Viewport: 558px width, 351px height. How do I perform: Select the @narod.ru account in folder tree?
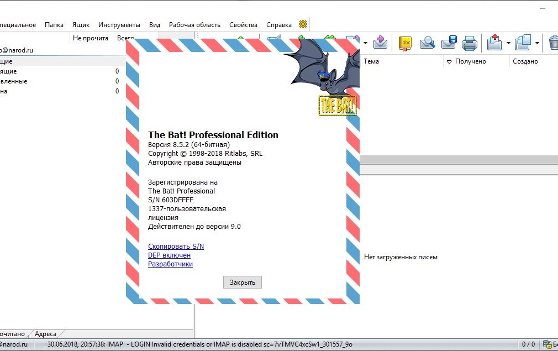(x=17, y=50)
